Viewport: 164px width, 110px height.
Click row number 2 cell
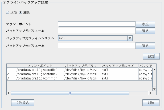[x=11, y=74]
